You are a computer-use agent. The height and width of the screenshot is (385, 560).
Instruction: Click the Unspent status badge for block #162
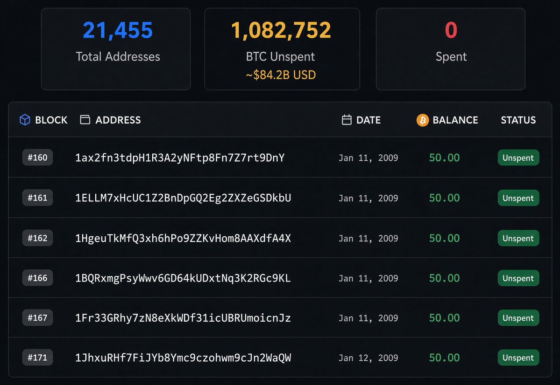[x=518, y=238]
